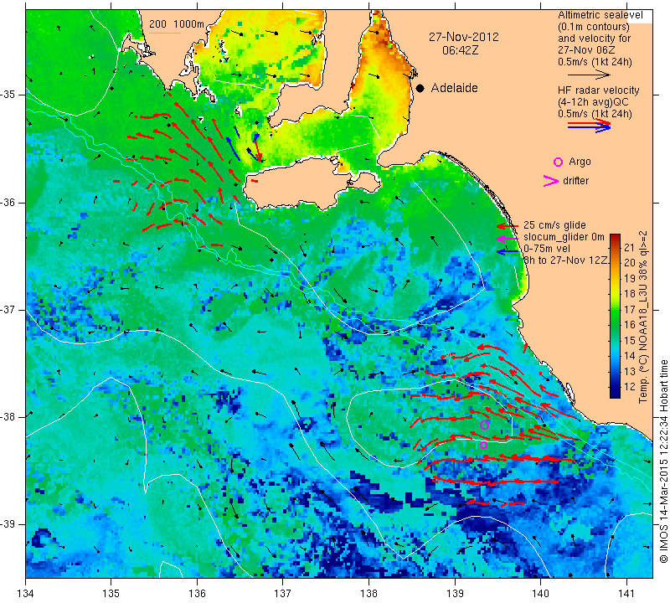
Task: Click the temperature color bar scale
Action: click(615, 316)
